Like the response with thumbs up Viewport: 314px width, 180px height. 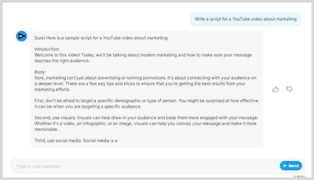(x=275, y=89)
